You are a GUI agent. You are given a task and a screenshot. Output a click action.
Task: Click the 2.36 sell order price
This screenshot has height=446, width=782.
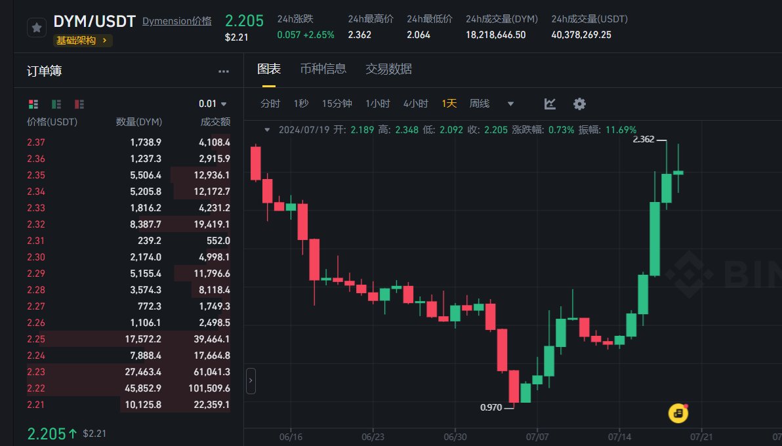click(x=36, y=159)
